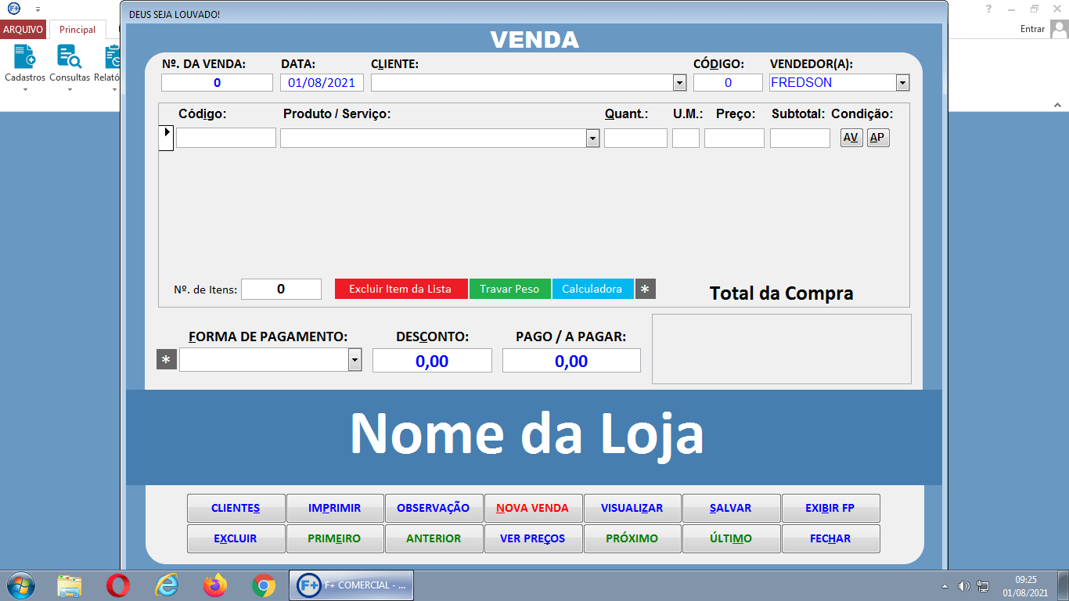This screenshot has width=1069, height=601.
Task: Click the asterisk button beside Calculadora
Action: (645, 289)
